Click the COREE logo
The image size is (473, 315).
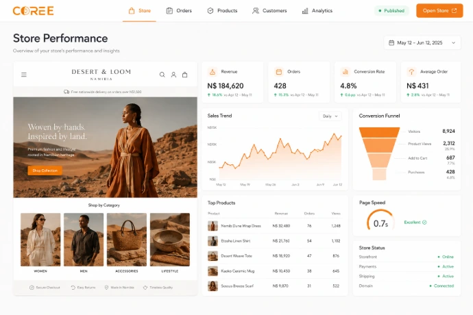[x=33, y=11]
